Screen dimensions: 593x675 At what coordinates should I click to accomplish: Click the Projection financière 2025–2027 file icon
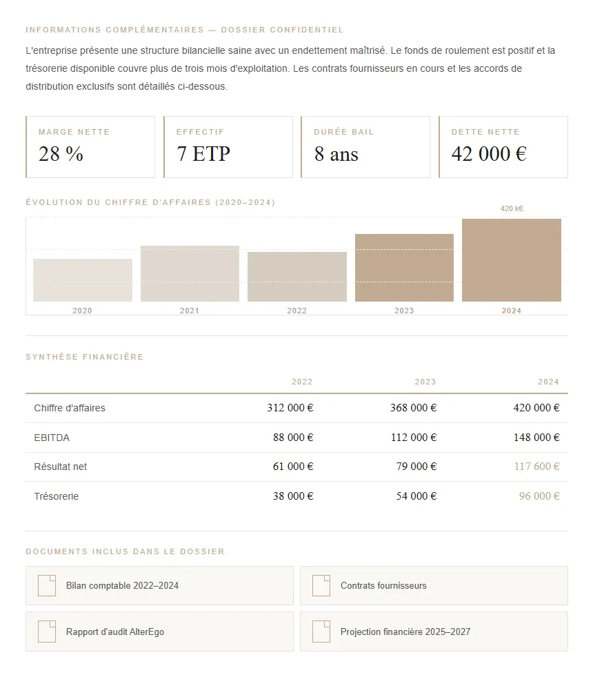click(321, 632)
